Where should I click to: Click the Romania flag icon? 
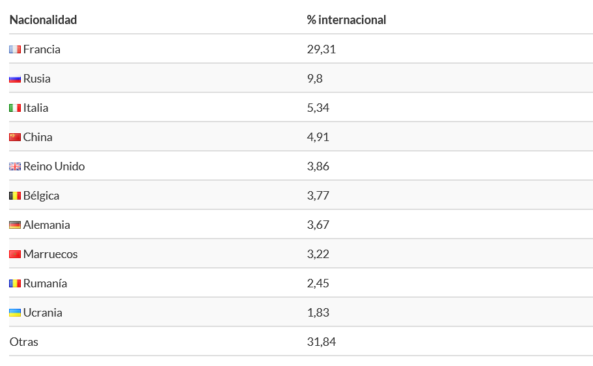point(15,283)
